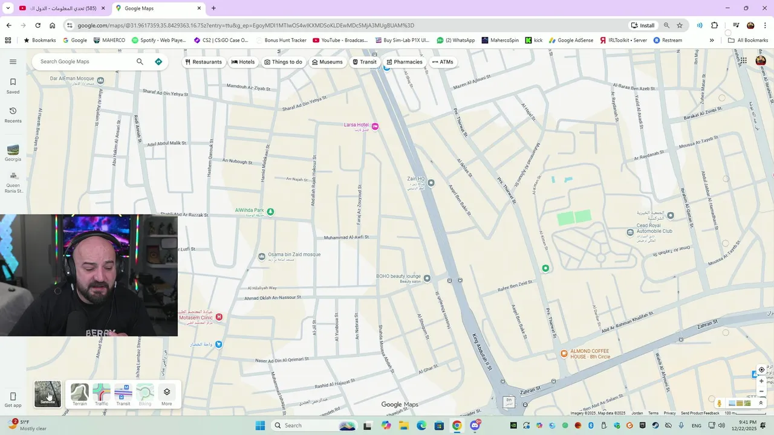Click the Send Product Feedback link
This screenshot has width=774, height=435.
point(700,413)
